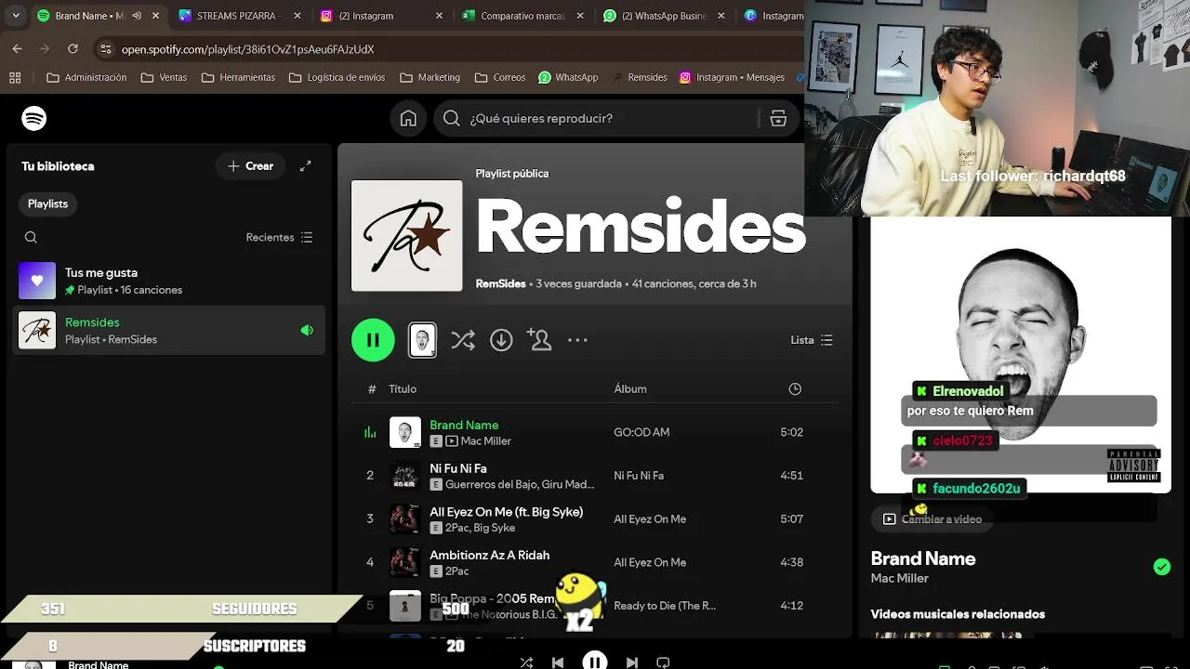
Task: Skip to next track in player
Action: (x=632, y=662)
